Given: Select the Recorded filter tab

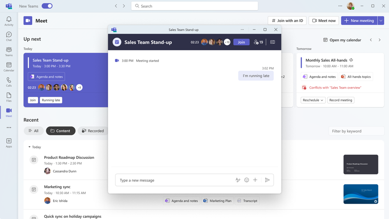Looking at the screenshot, I should coord(93,131).
